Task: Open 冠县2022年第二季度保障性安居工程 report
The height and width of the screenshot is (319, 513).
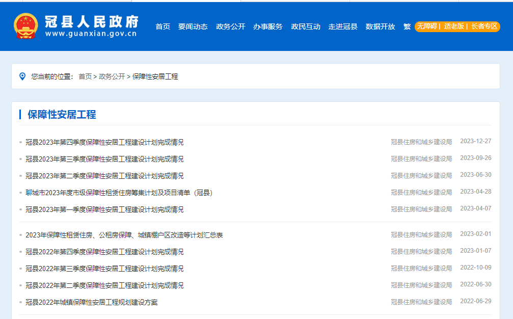Action: tap(104, 286)
